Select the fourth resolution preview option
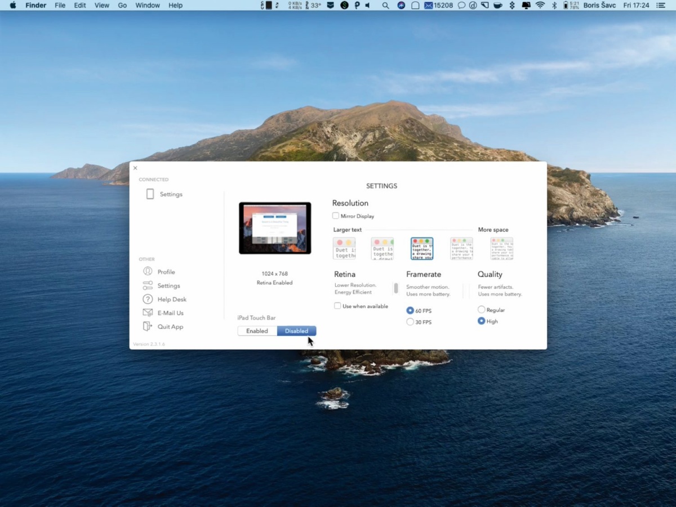Viewport: 676px width, 507px height. (x=461, y=248)
